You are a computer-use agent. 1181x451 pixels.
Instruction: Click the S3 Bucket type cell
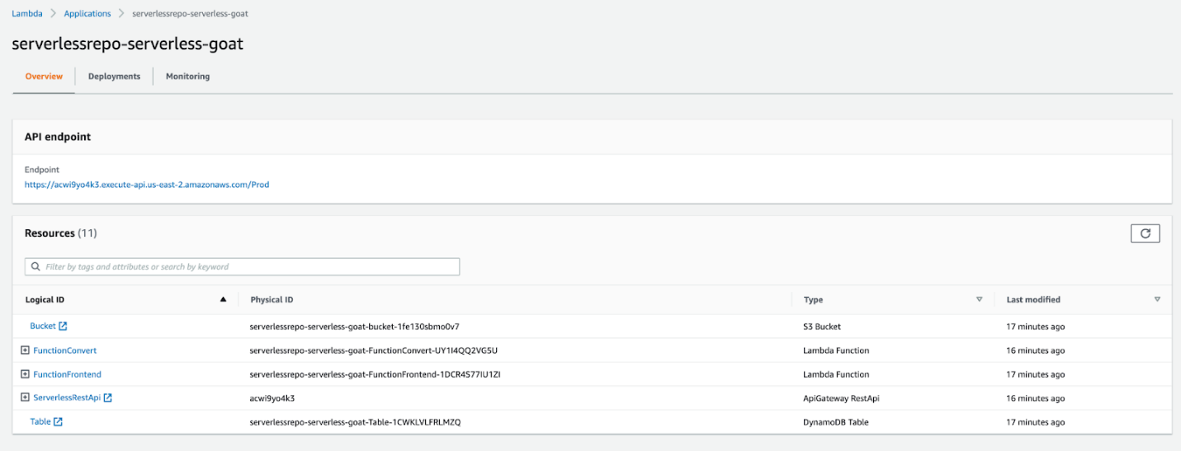[822, 327]
